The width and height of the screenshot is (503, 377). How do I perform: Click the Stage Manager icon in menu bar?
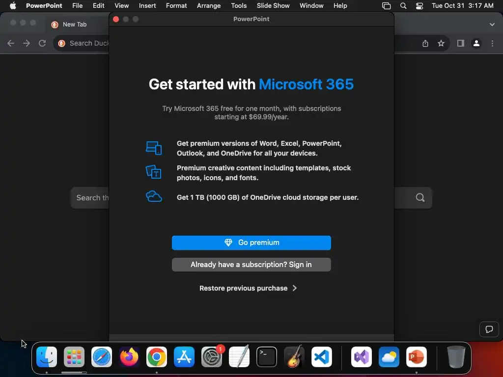[386, 6]
